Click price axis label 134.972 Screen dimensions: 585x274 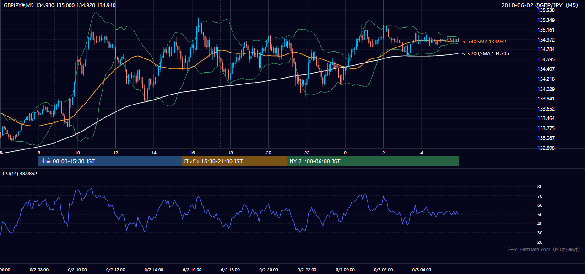tap(546, 40)
